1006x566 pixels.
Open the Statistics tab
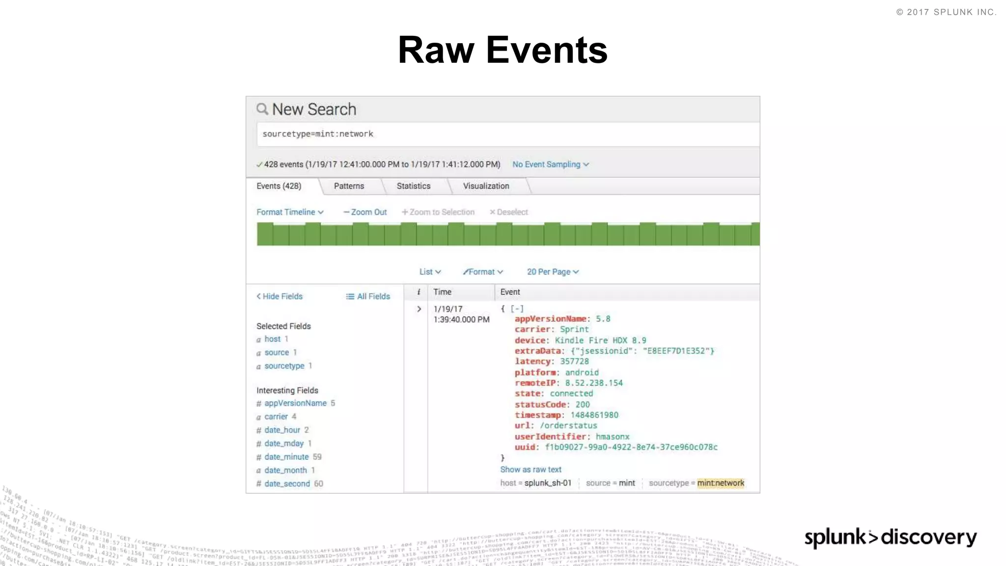414,186
